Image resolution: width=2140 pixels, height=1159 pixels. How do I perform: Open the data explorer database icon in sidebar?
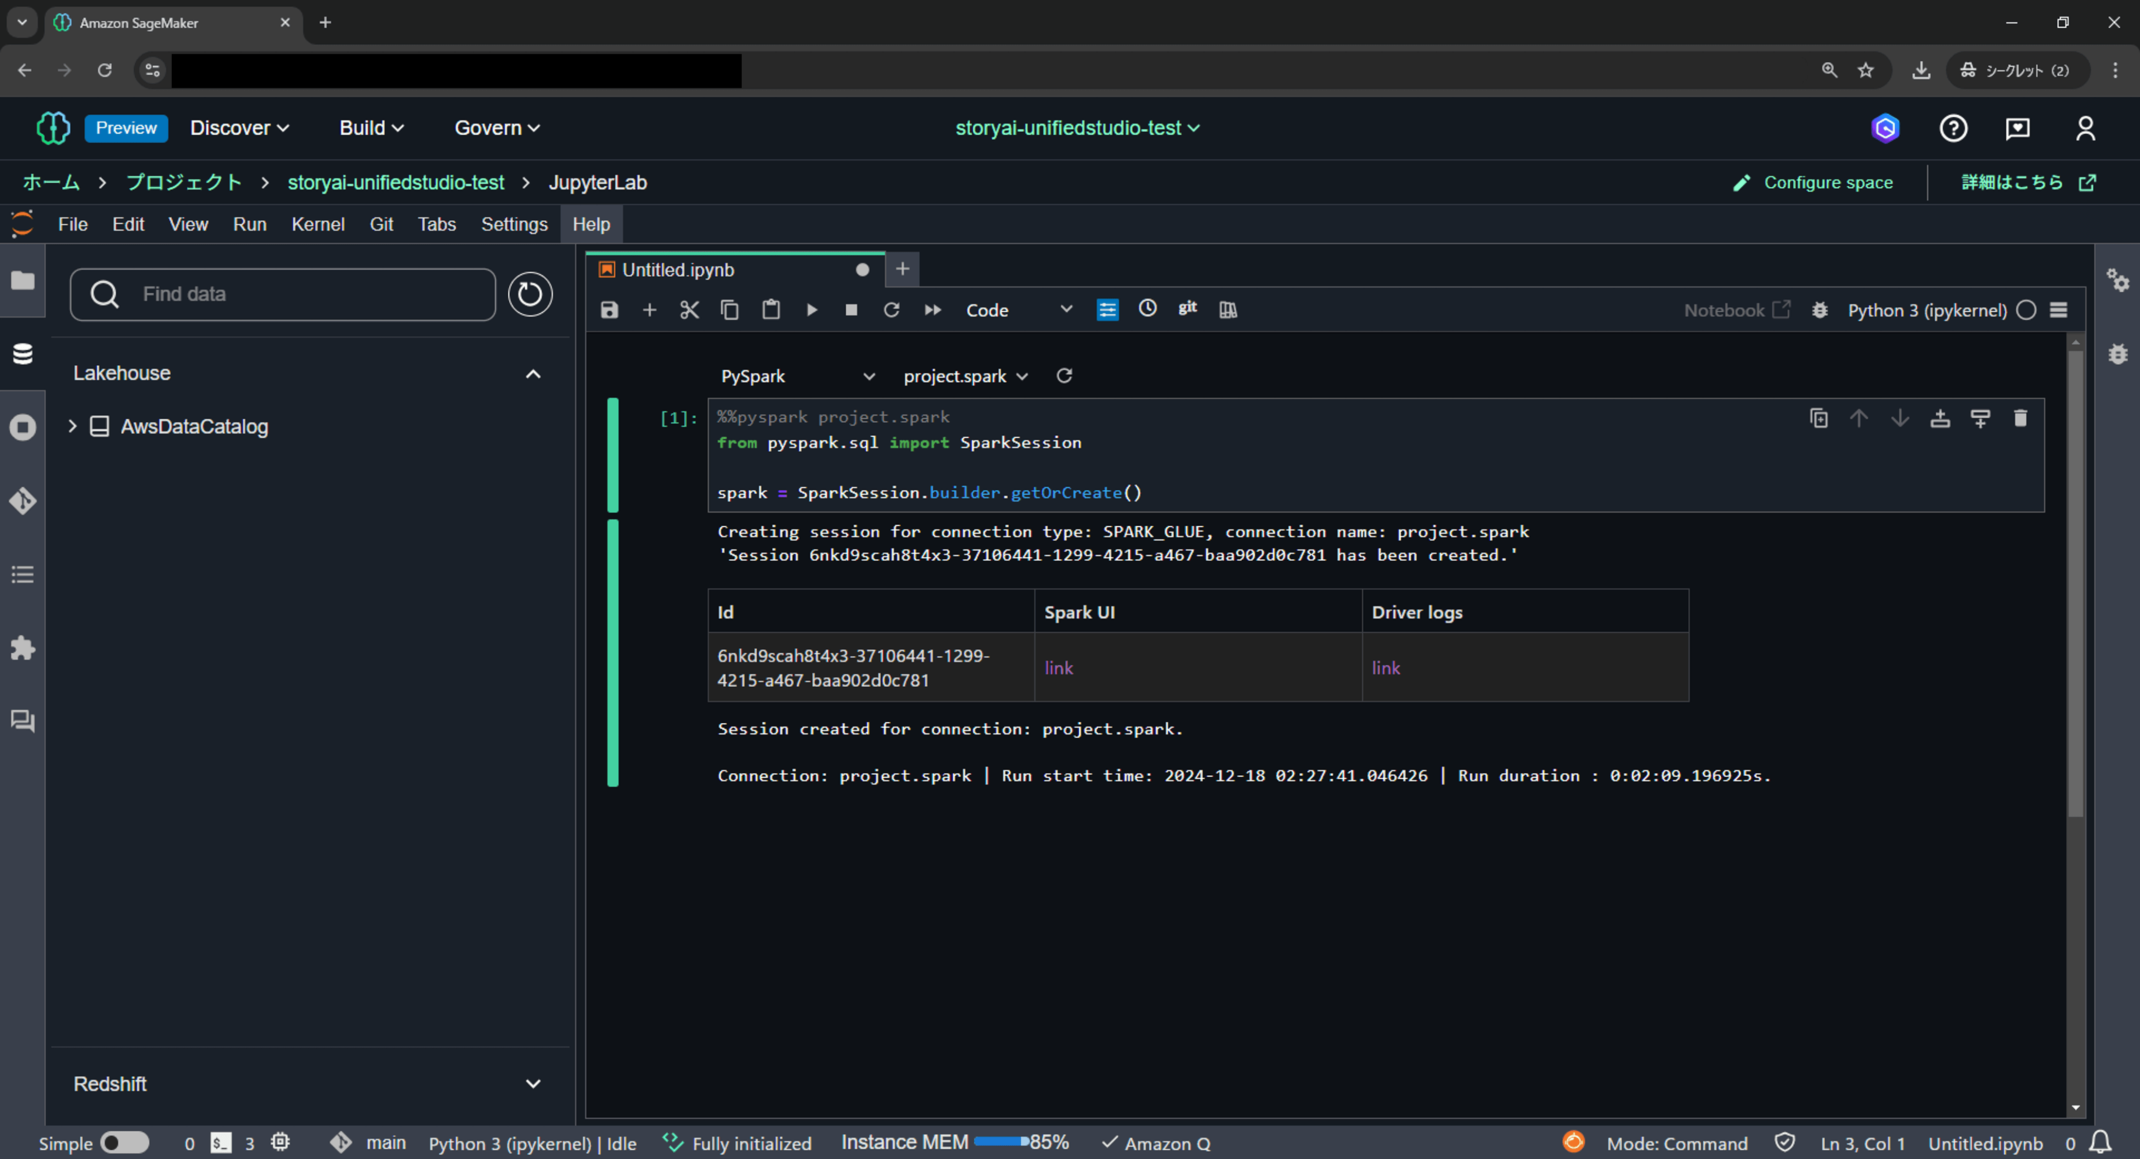(x=22, y=354)
